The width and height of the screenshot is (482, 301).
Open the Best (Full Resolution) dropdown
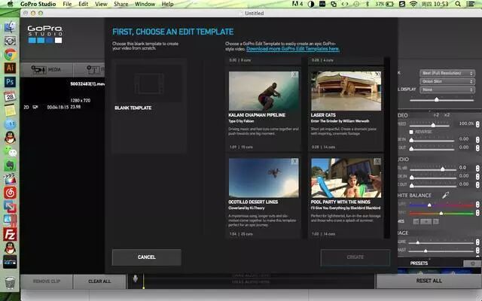pos(447,73)
